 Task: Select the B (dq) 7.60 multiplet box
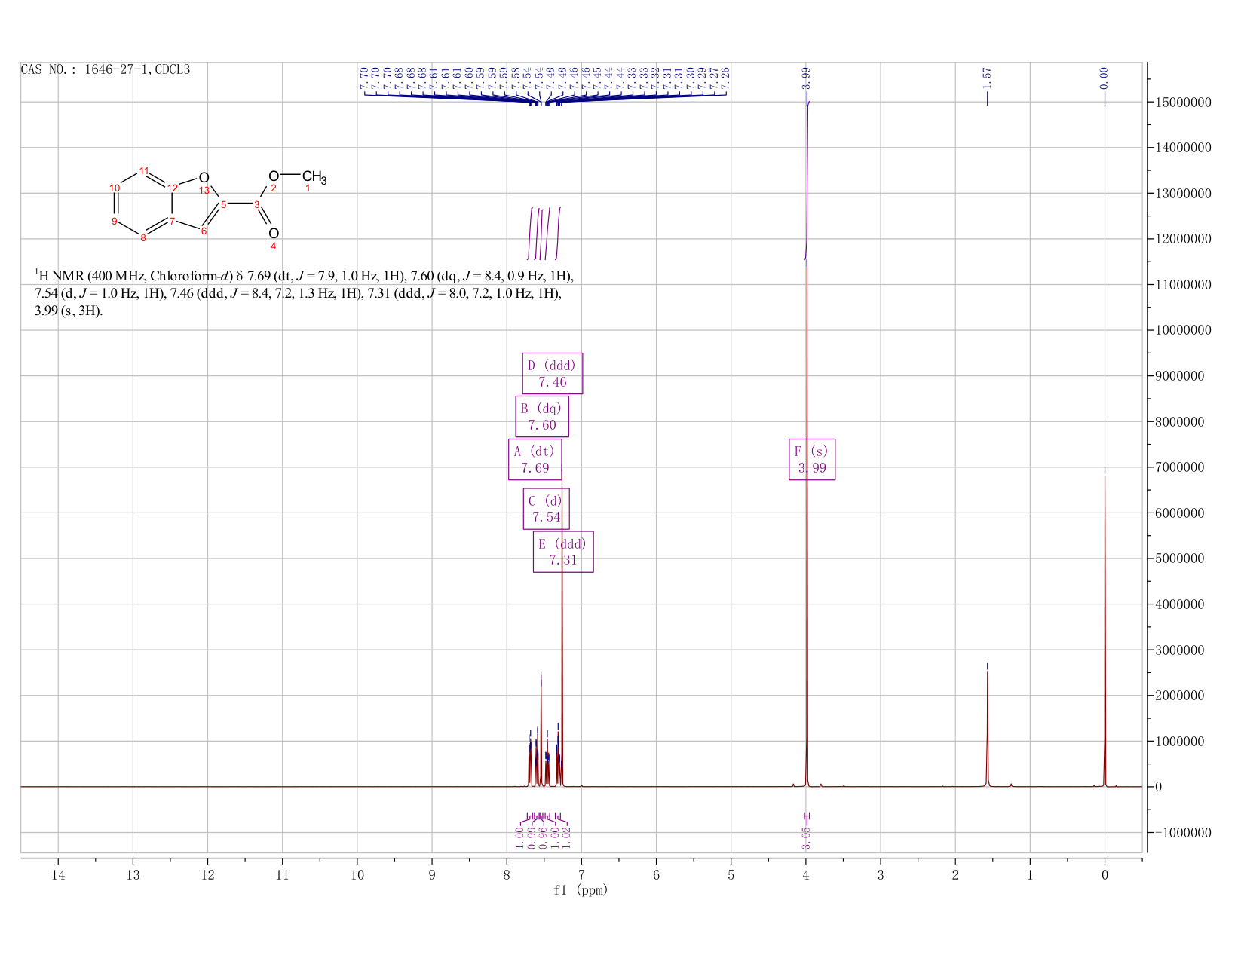(542, 417)
